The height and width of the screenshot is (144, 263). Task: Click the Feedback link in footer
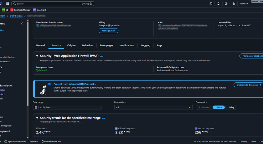click(x=34, y=141)
